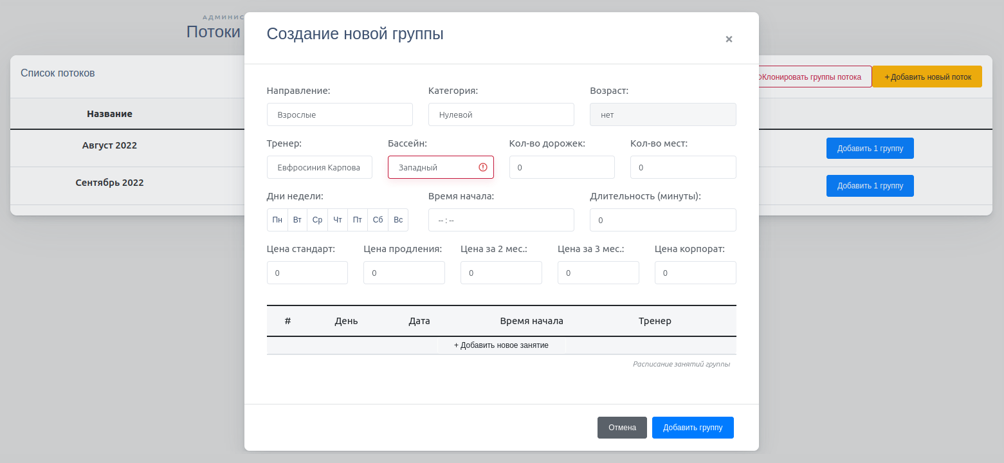Toggle the Пн weekday button
The height and width of the screenshot is (463, 1004).
[x=277, y=219]
